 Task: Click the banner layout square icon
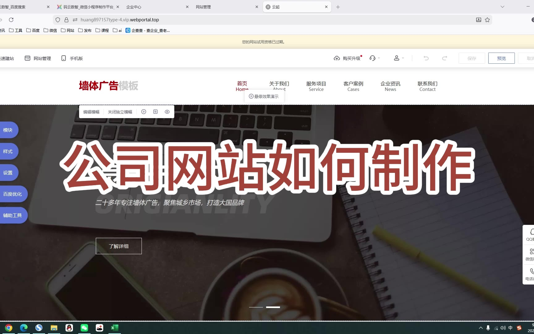155,112
